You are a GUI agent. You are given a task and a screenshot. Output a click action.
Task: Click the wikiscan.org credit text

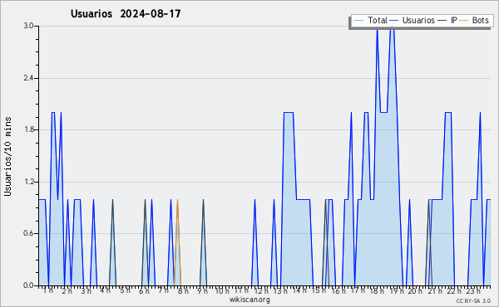pyautogui.click(x=249, y=300)
